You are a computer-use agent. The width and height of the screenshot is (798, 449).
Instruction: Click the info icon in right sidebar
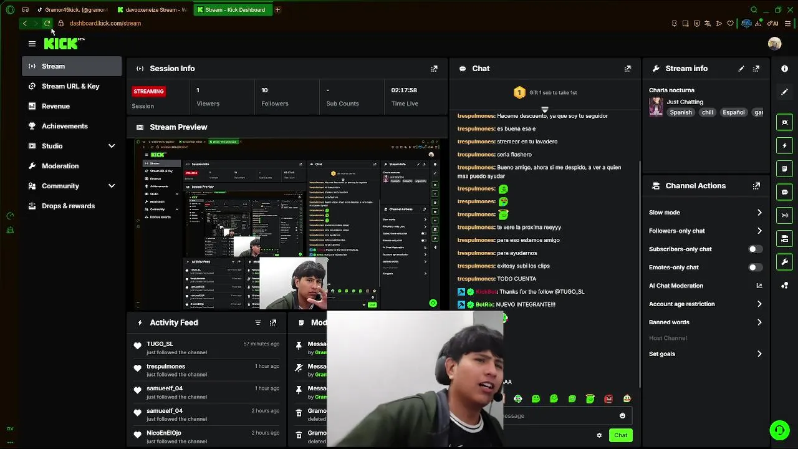click(785, 69)
